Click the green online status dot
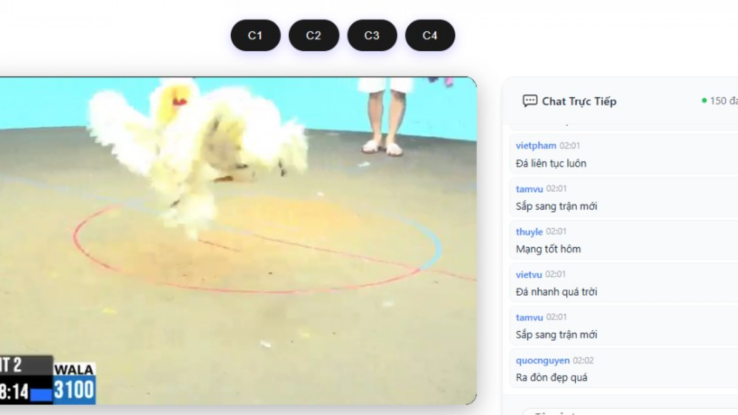 click(704, 101)
